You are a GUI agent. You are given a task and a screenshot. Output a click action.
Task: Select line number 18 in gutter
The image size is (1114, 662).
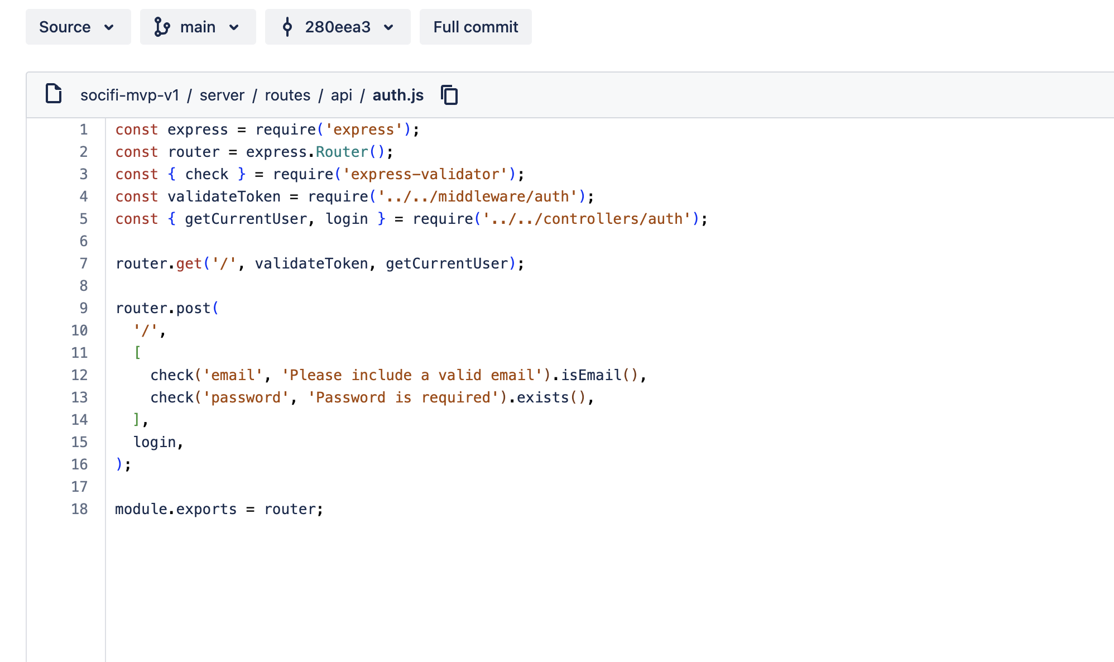point(79,509)
